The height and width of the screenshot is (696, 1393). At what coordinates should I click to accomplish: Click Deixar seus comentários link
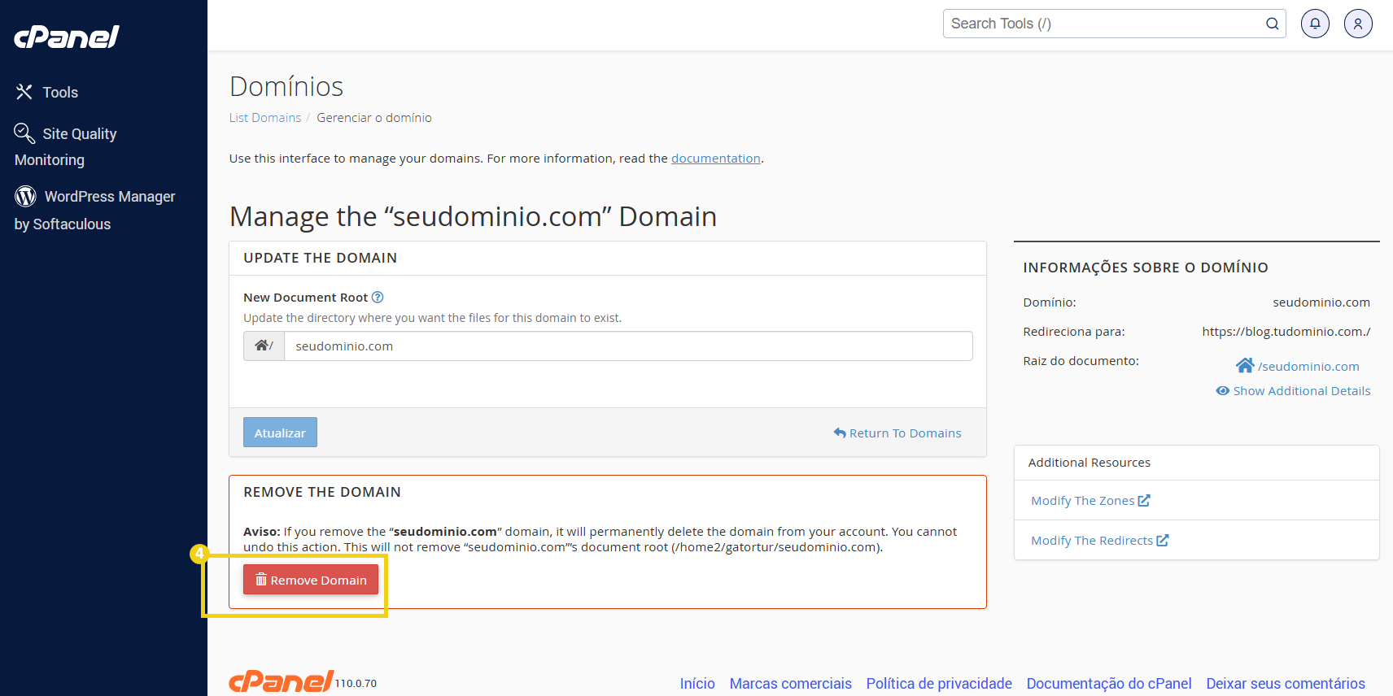pos(1286,684)
